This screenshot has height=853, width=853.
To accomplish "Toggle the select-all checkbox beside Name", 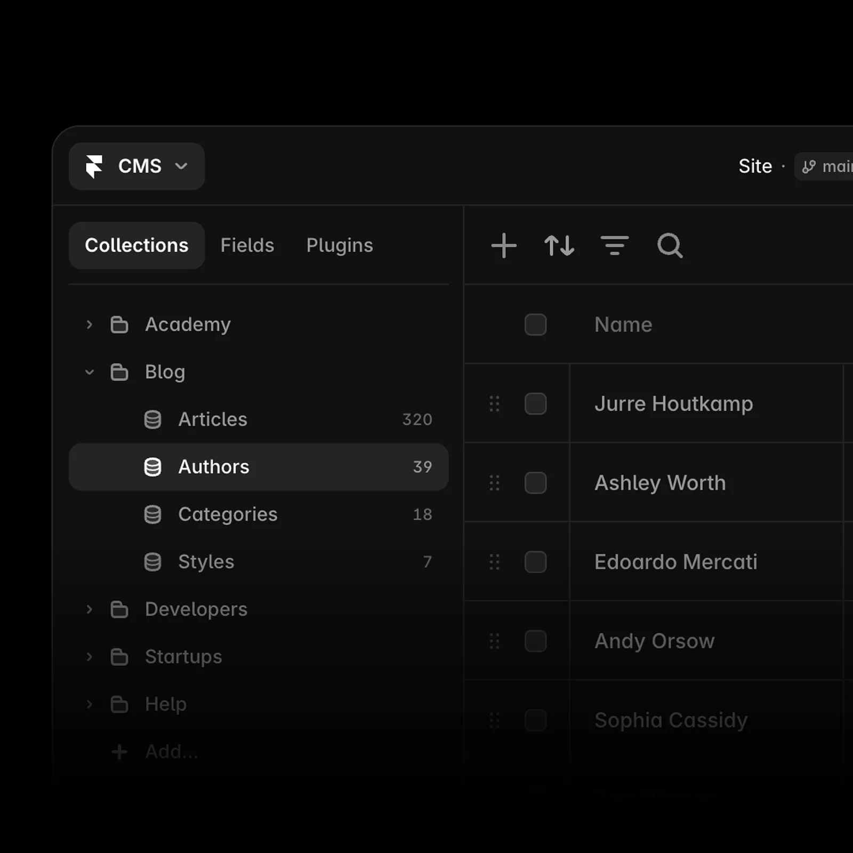I will (x=535, y=324).
